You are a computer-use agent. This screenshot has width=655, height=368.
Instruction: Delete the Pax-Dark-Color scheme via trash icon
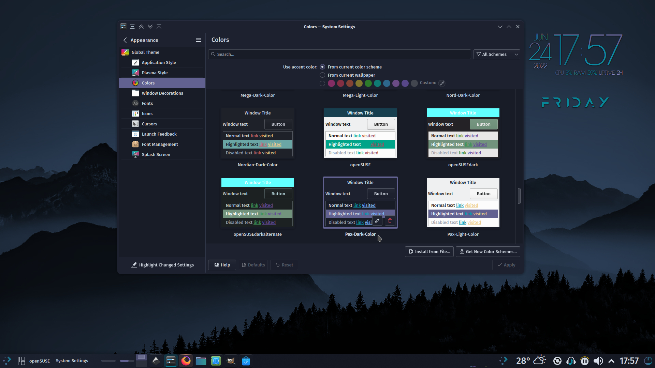pos(390,221)
